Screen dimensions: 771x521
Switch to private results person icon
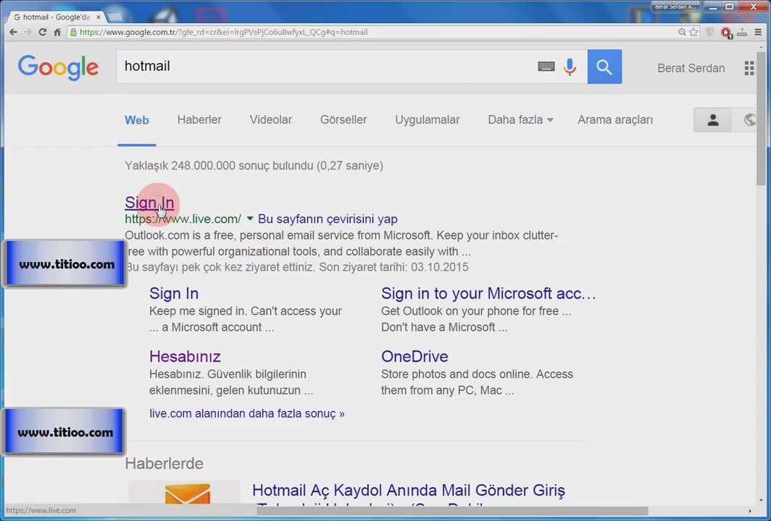712,120
